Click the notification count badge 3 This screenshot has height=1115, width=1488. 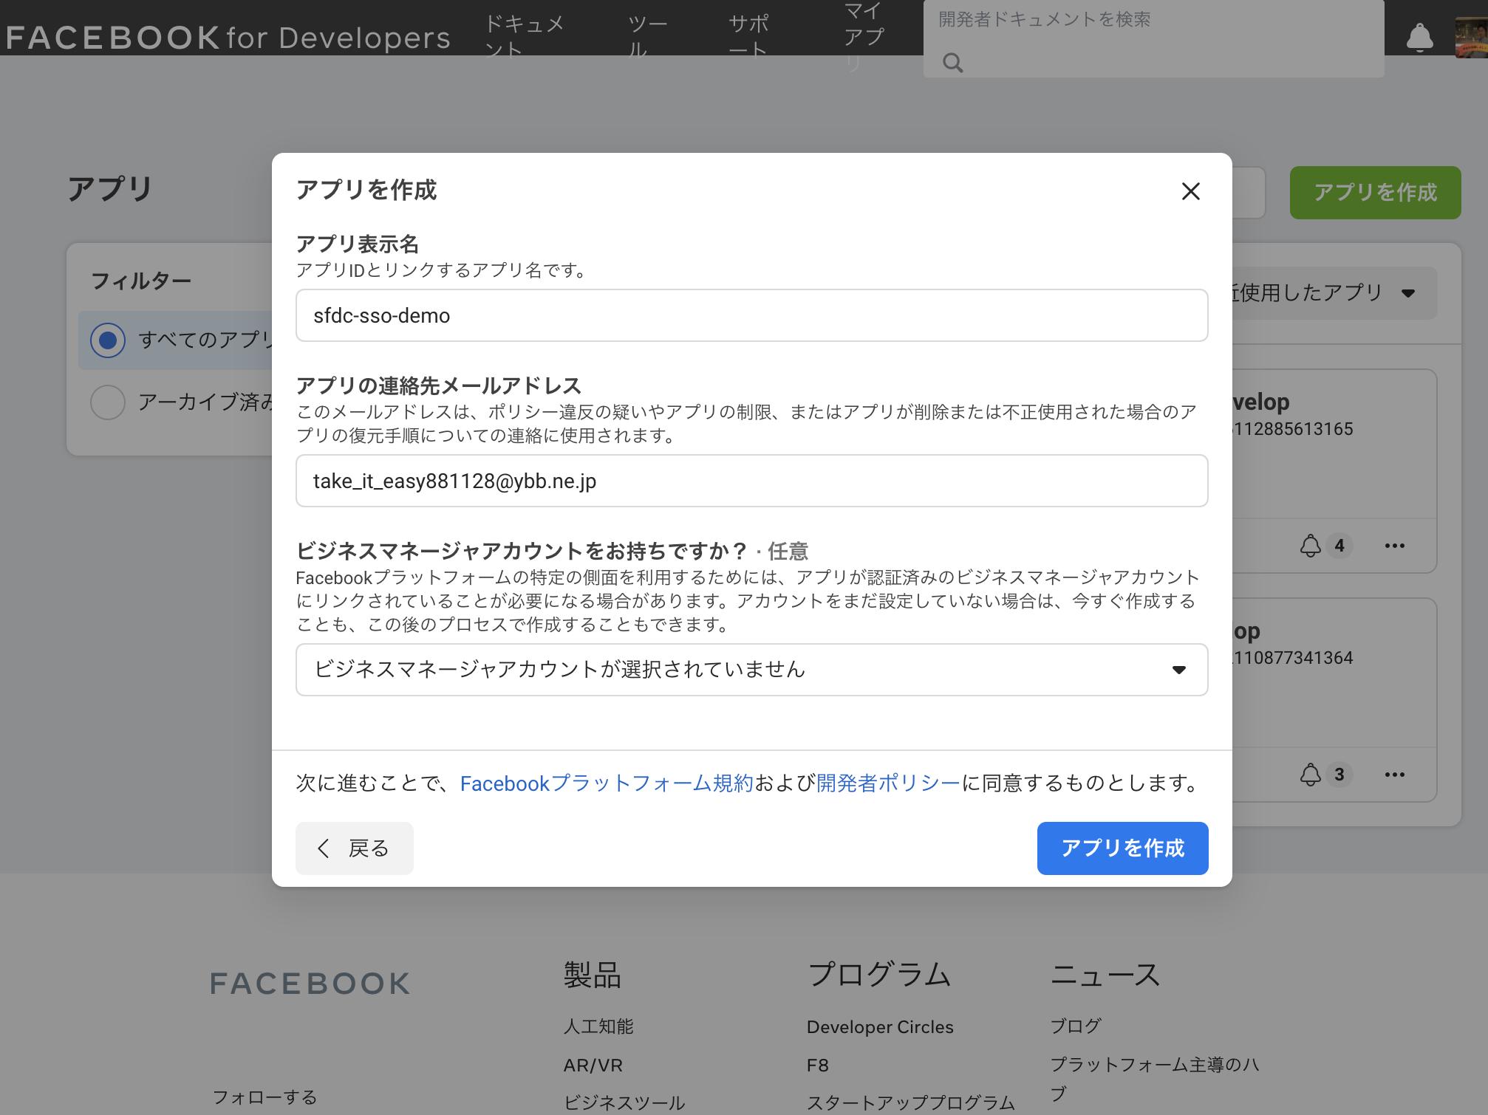coord(1339,775)
